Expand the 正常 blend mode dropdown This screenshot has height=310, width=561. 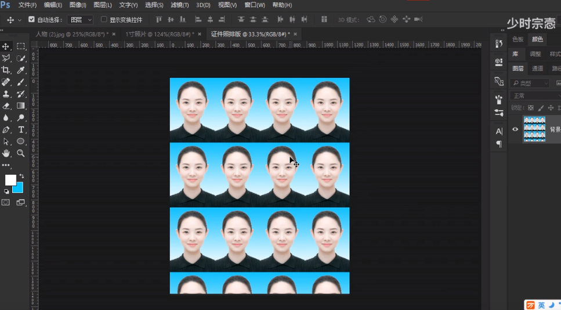click(x=534, y=96)
